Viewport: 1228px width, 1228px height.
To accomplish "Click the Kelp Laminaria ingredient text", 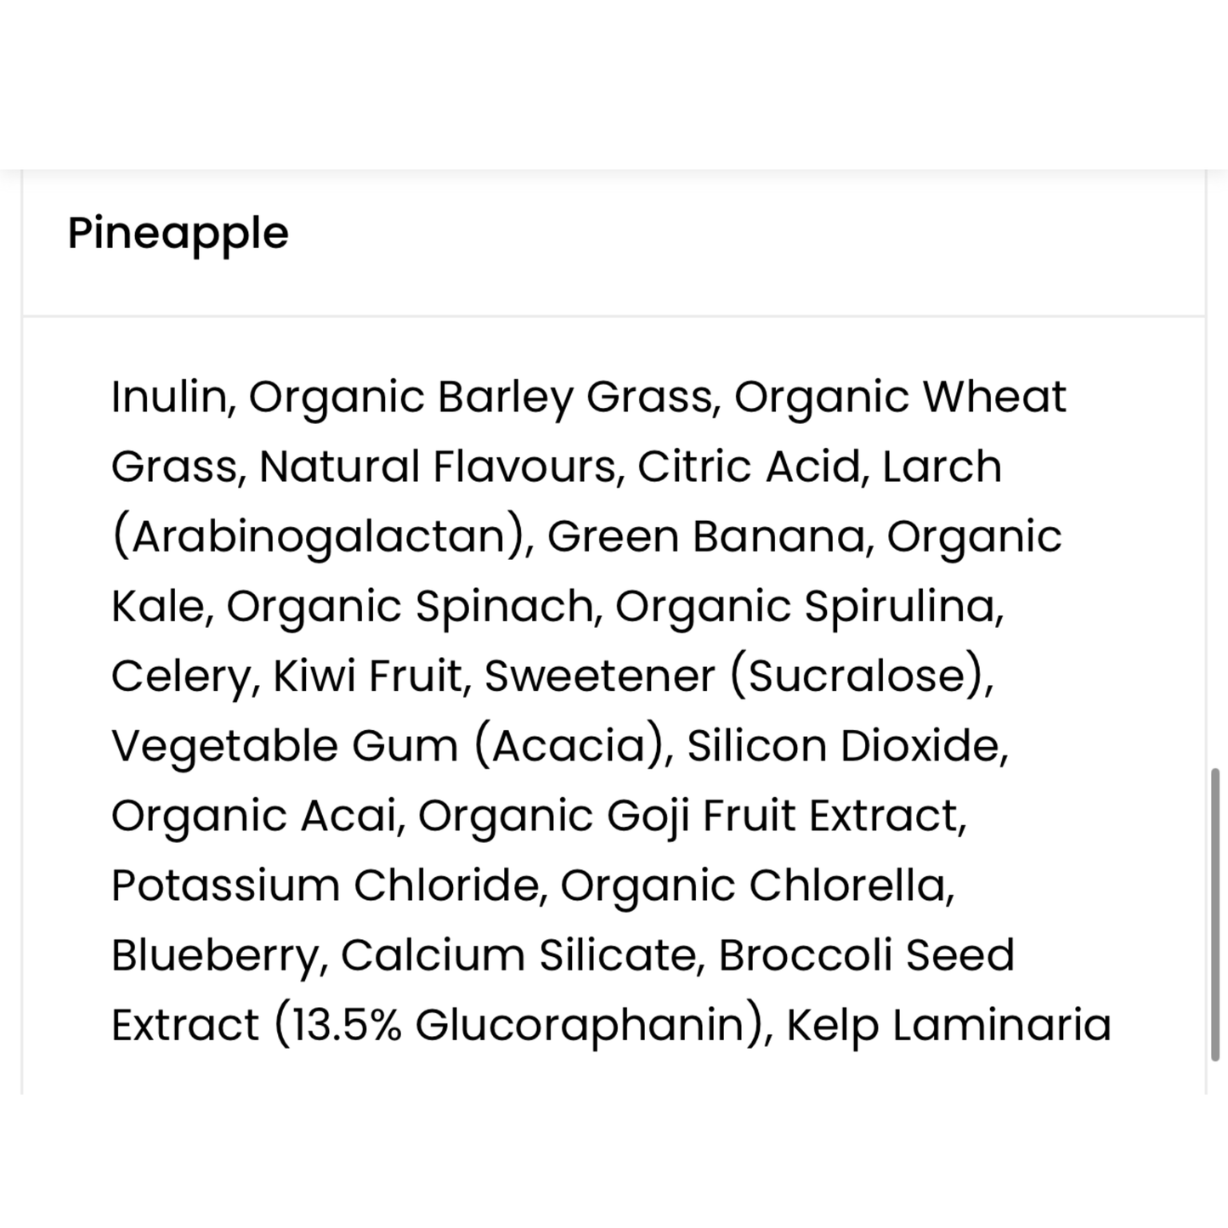I will [x=948, y=1025].
